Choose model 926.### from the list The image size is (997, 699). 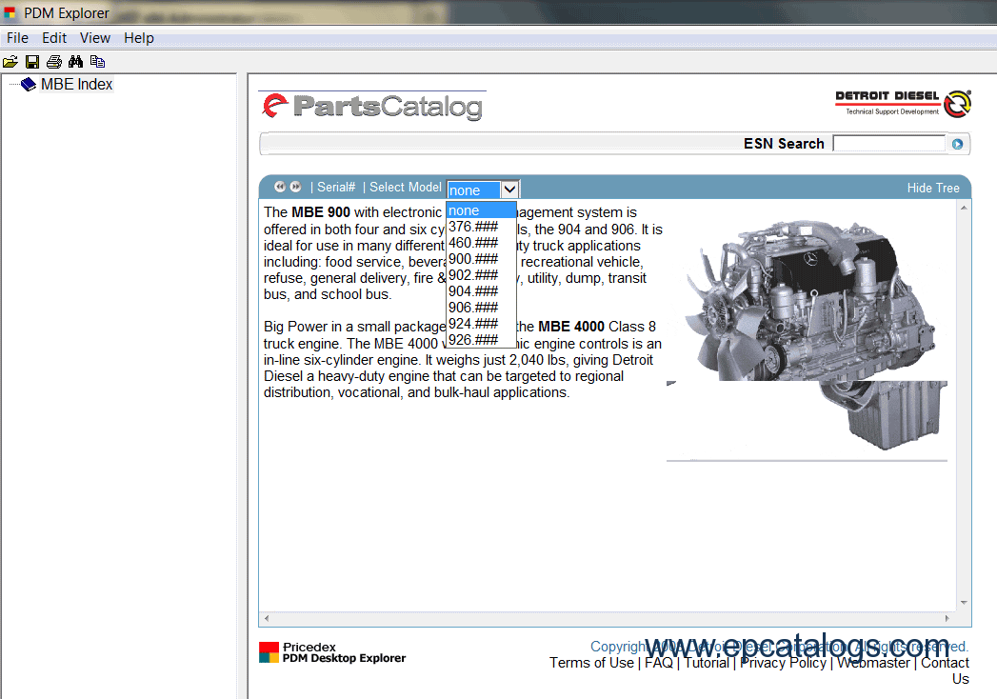481,340
